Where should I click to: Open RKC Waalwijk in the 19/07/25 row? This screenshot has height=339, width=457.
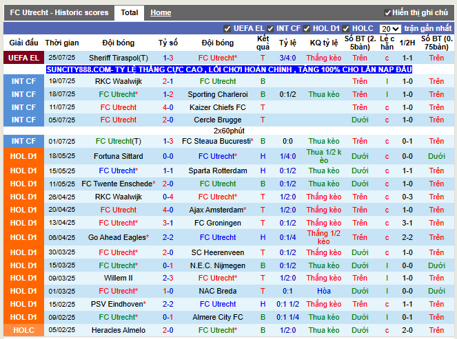[x=119, y=81]
